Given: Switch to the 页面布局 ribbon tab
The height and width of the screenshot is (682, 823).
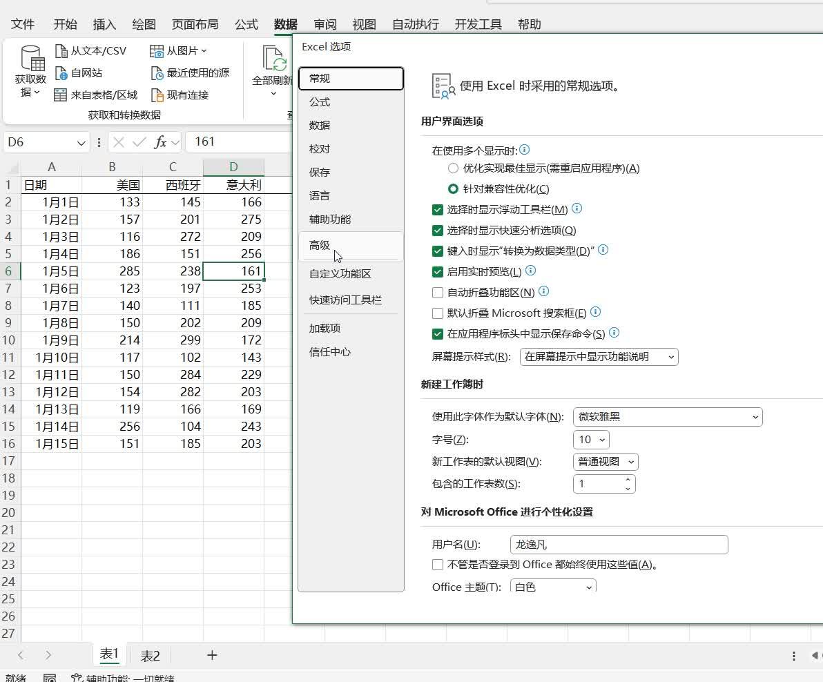Looking at the screenshot, I should 195,24.
